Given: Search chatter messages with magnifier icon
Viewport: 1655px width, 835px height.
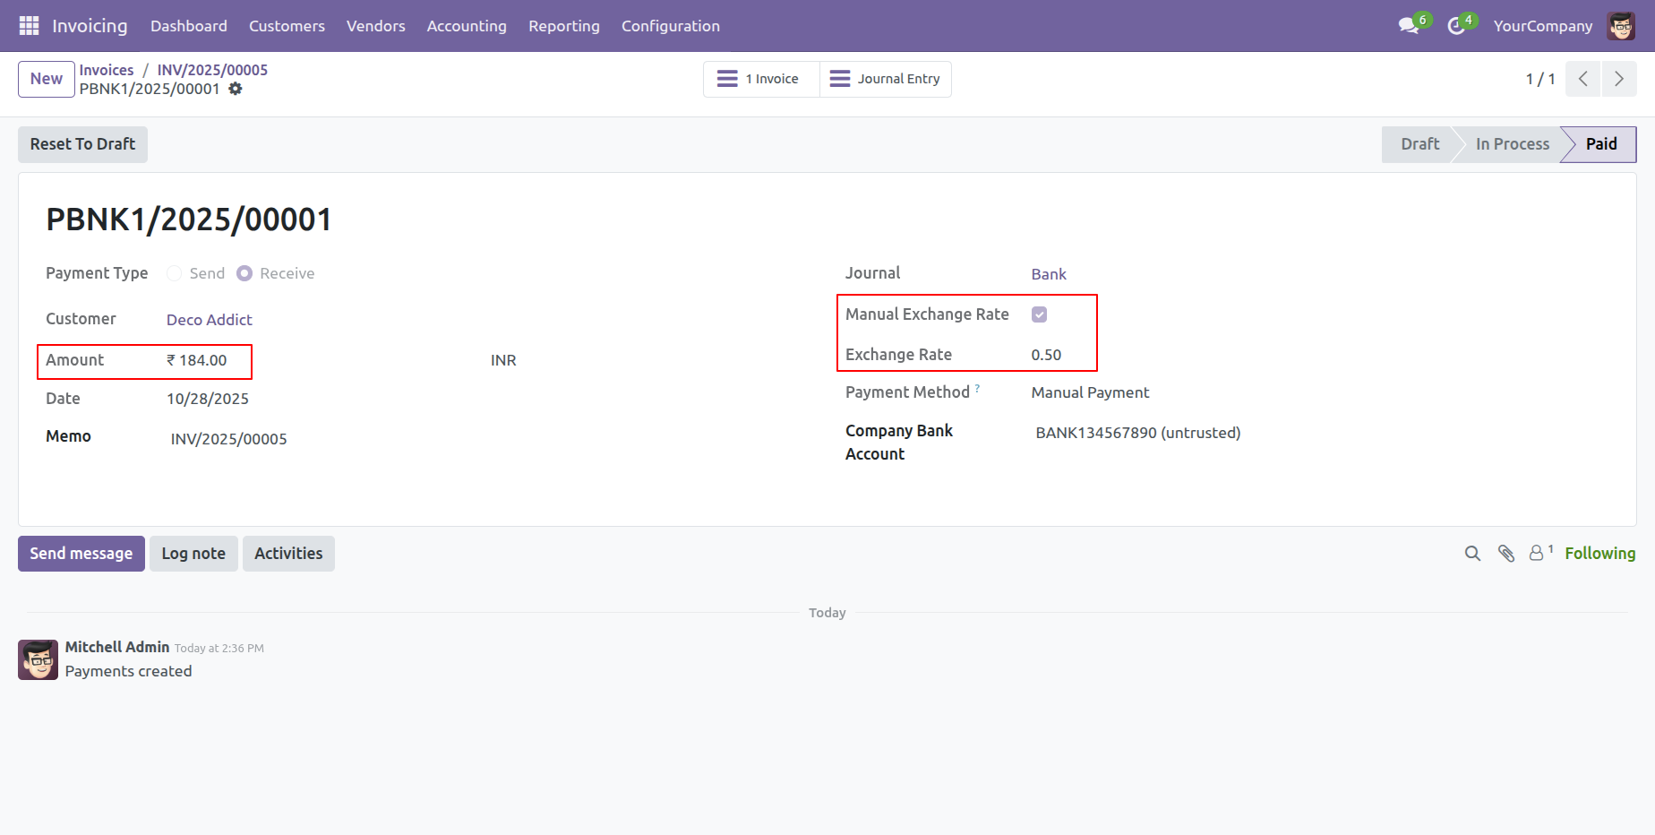Looking at the screenshot, I should [1472, 554].
